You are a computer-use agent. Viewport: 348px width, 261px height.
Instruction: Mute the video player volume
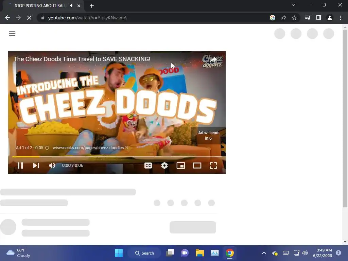pyautogui.click(x=52, y=166)
